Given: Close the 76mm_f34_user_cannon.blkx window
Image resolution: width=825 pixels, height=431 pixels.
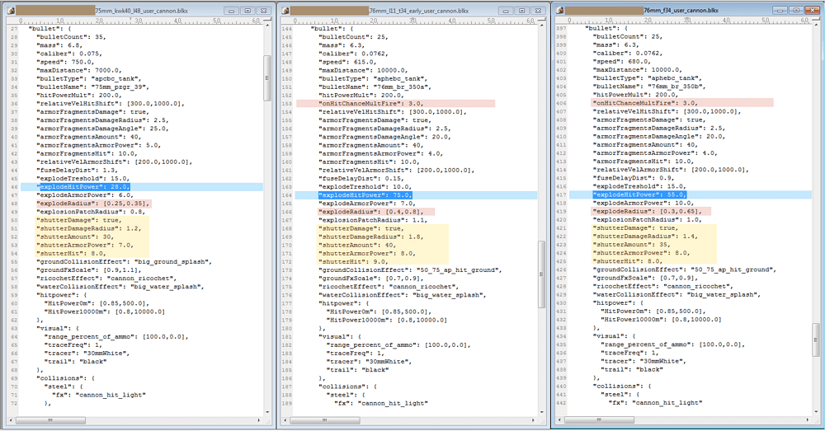Looking at the screenshot, I should [x=813, y=11].
